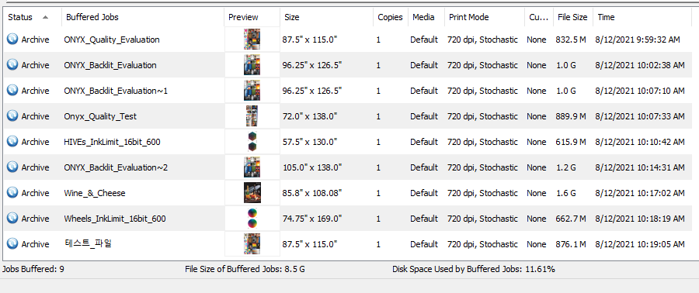Select archive icon for HIVEs_InkLimit_16bit_600
Viewport: 699px width, 293px height.
tap(12, 141)
